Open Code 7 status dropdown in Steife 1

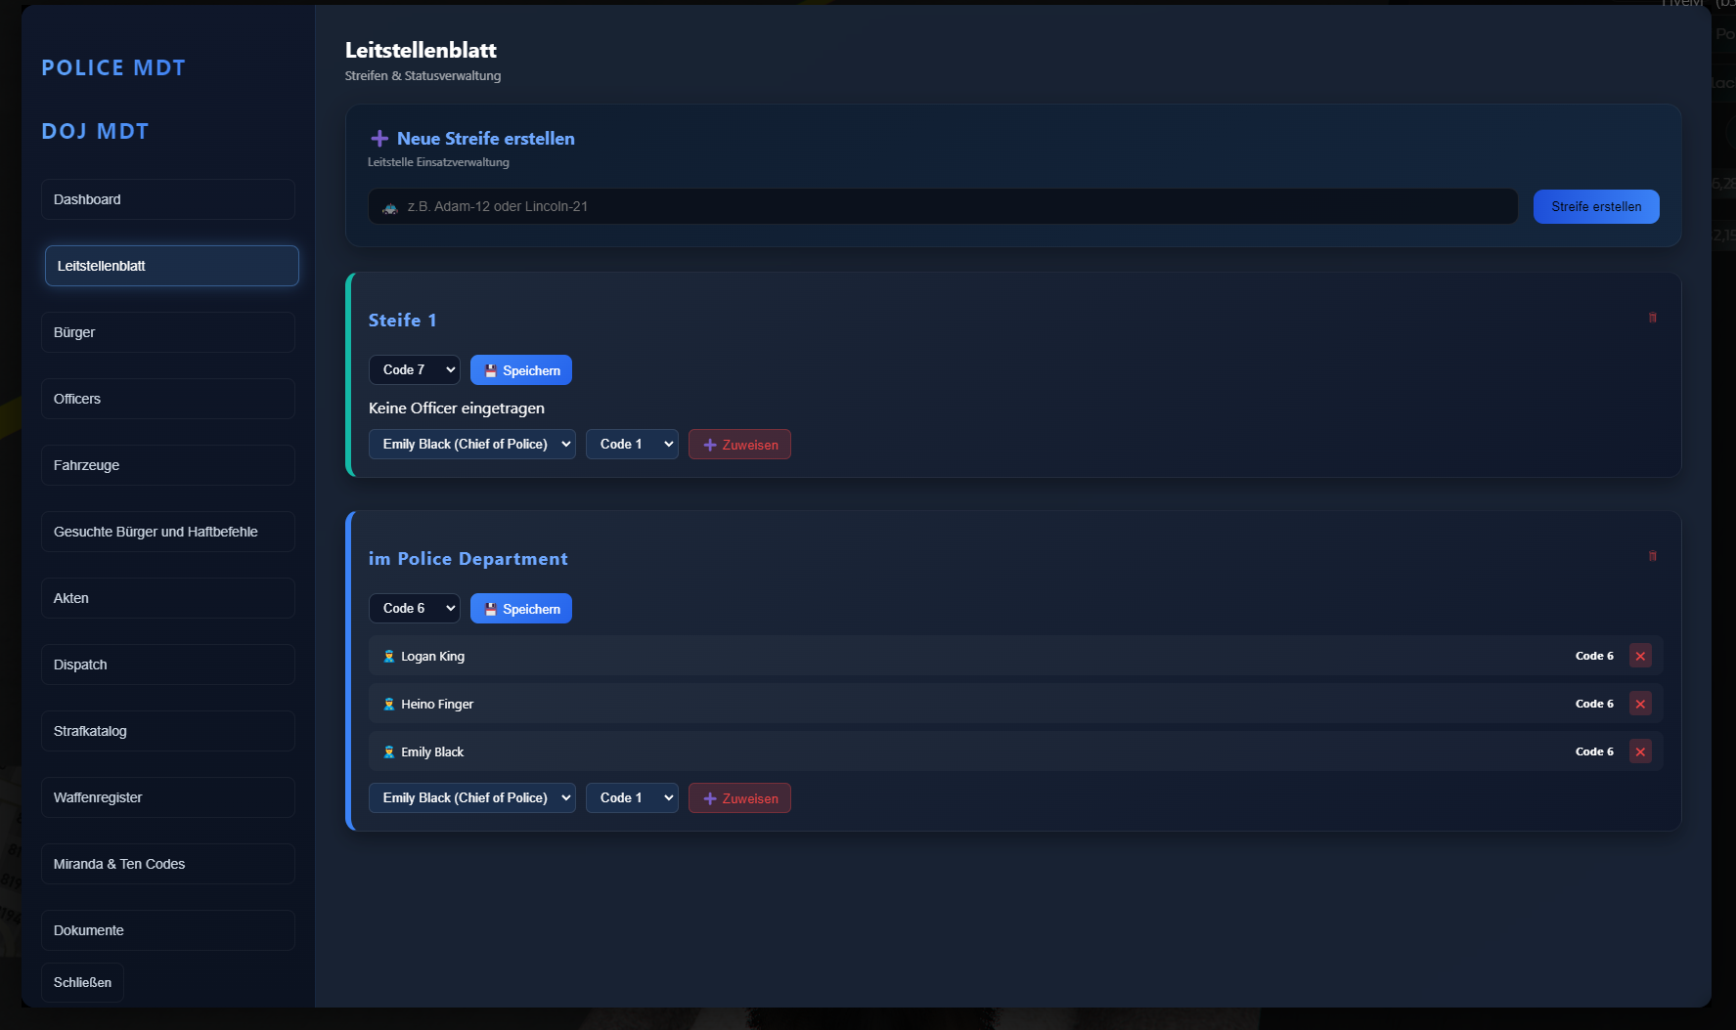click(x=414, y=369)
